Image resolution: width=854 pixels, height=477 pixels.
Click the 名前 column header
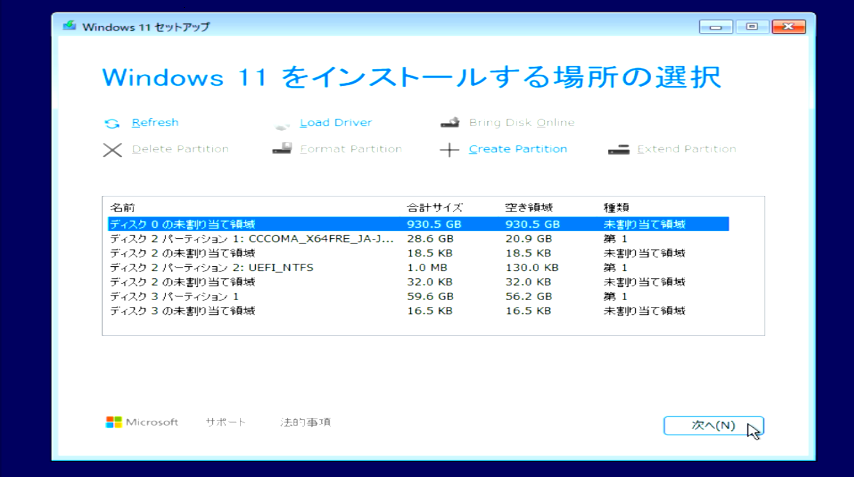122,208
